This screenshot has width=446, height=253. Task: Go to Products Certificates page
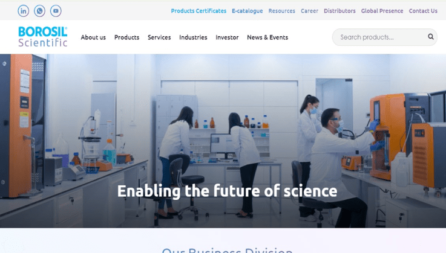(x=198, y=11)
